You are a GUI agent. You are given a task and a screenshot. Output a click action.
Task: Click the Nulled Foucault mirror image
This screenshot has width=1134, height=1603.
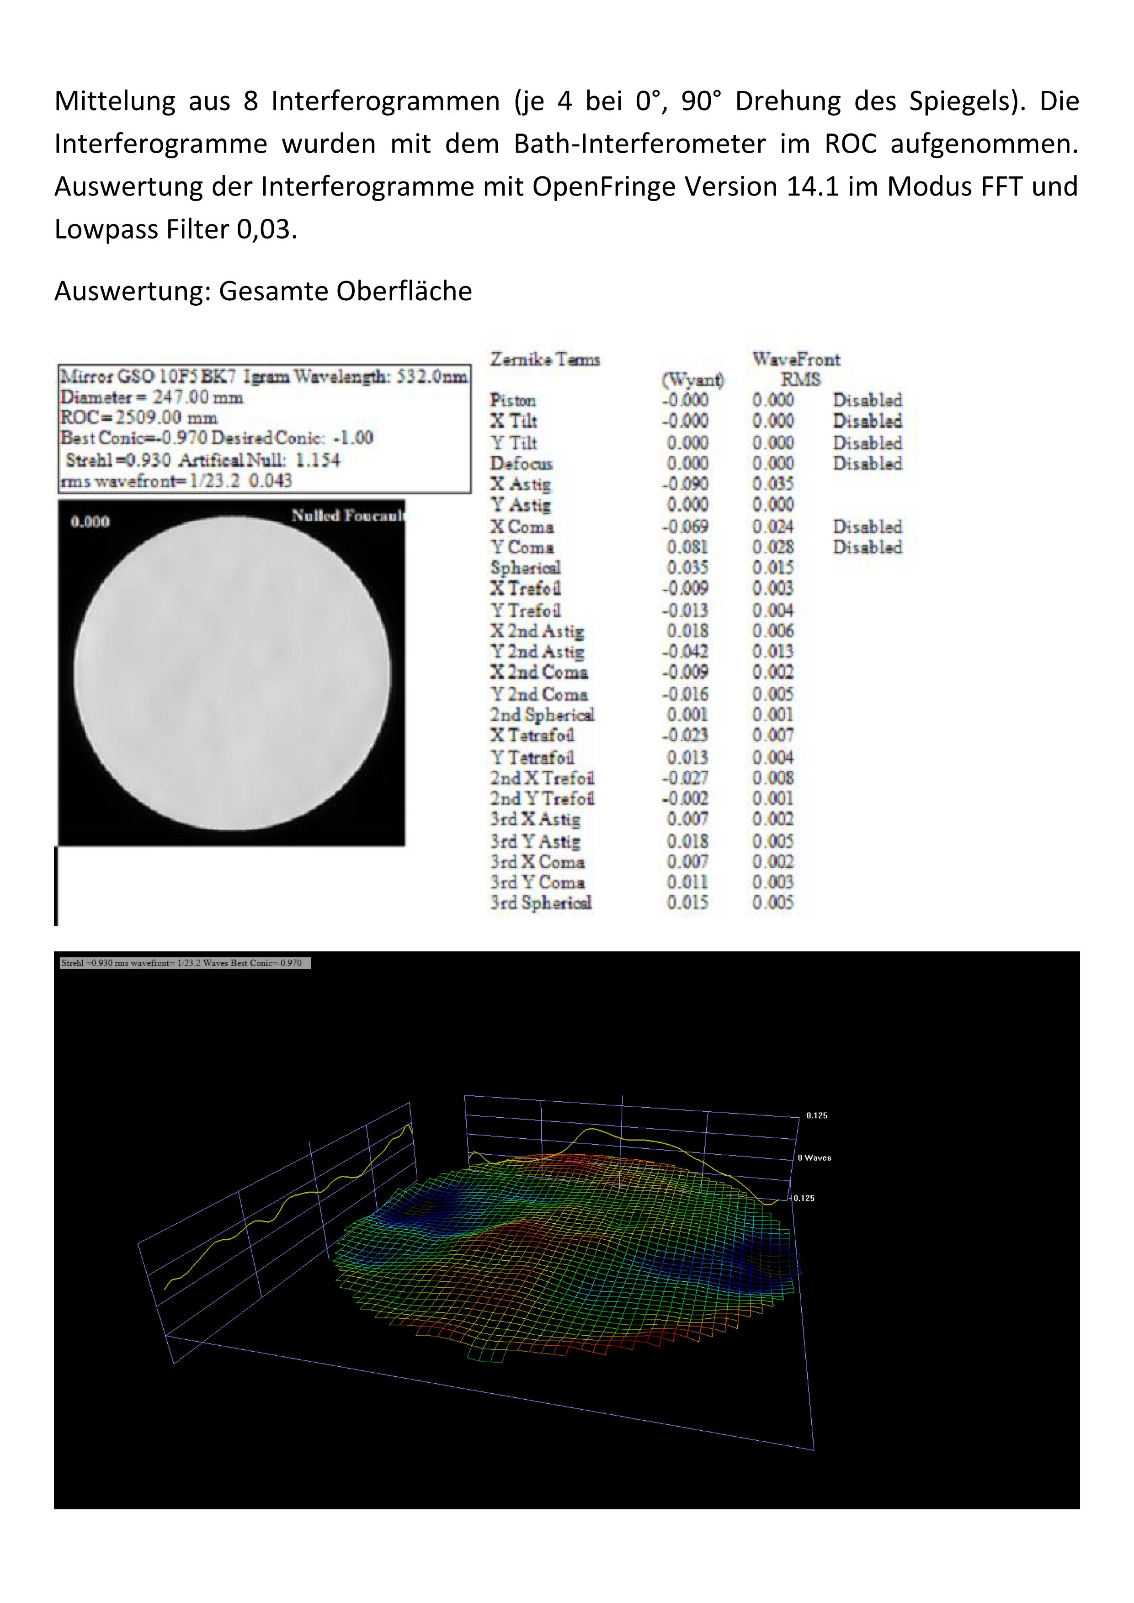pyautogui.click(x=231, y=672)
